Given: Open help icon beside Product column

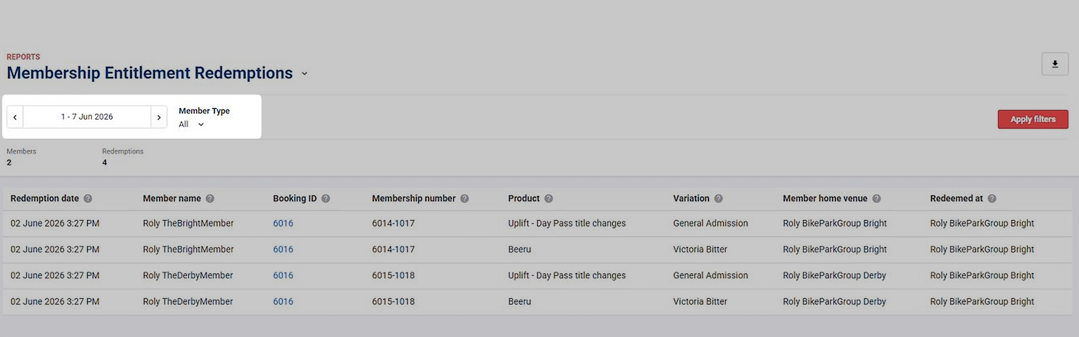Looking at the screenshot, I should [x=549, y=198].
